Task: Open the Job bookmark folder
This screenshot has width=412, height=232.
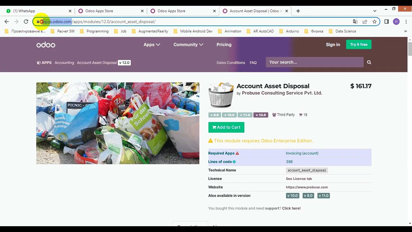Action: pyautogui.click(x=120, y=31)
